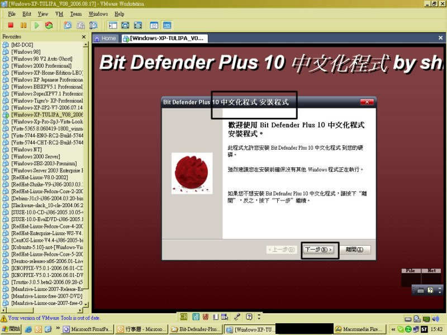
Task: Select [Windows-XP-TULIPA_V08_2006 favorite entry
Action: pyautogui.click(x=47, y=114)
